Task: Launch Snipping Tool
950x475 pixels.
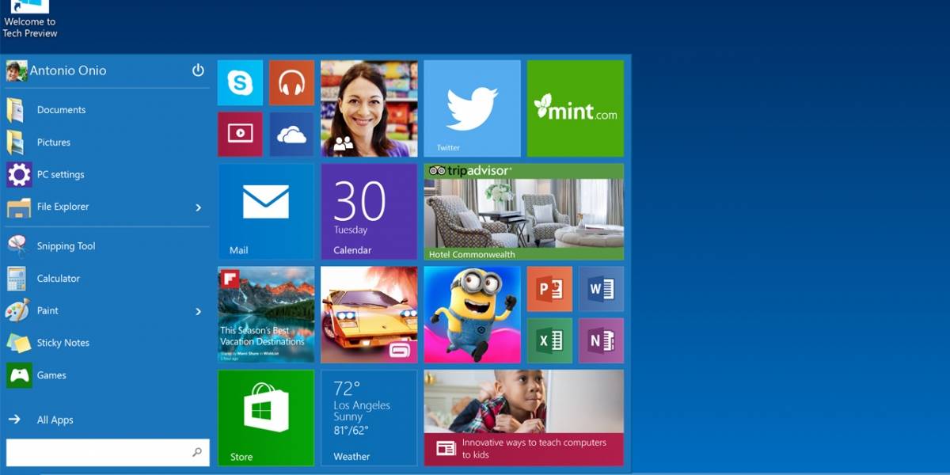Action: tap(108, 246)
